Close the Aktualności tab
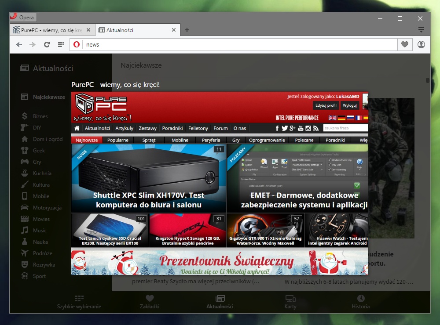The image size is (440, 325). tap(174, 30)
